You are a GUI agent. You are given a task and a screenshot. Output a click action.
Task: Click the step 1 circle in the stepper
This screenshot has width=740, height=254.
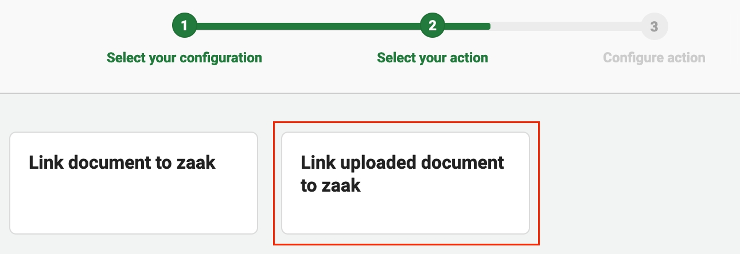(184, 26)
